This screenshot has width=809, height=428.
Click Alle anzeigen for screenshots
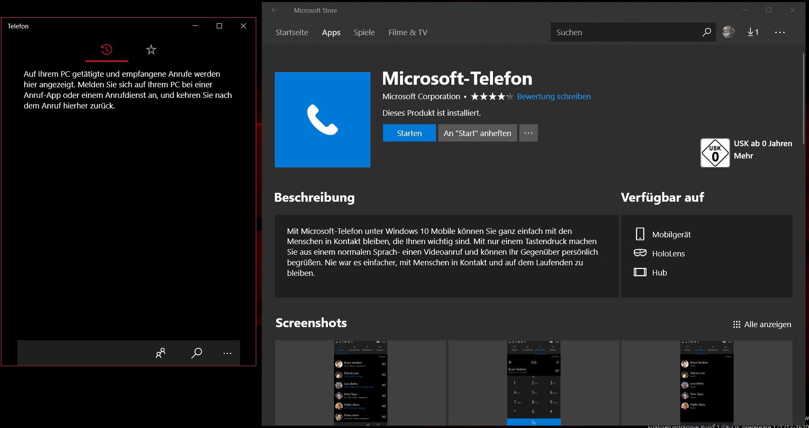762,324
